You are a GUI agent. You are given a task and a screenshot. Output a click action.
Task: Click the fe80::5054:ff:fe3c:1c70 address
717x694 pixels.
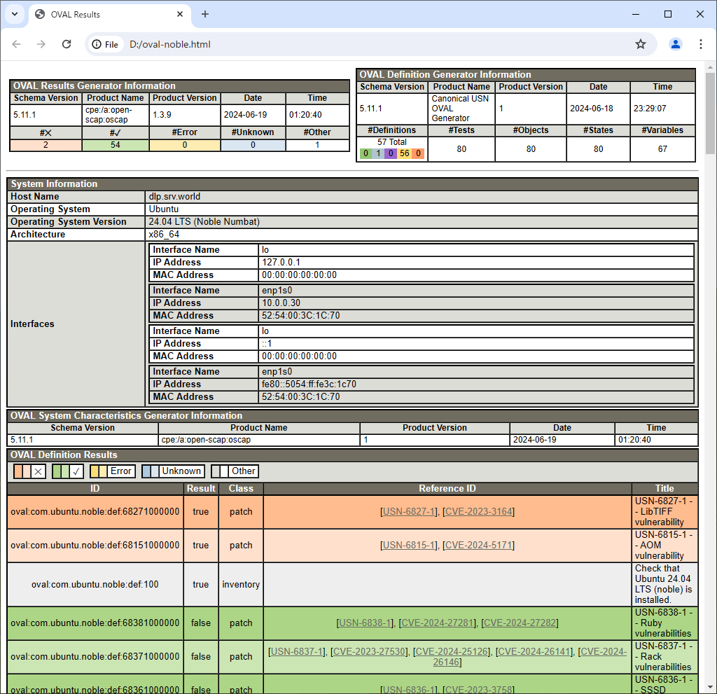[309, 384]
